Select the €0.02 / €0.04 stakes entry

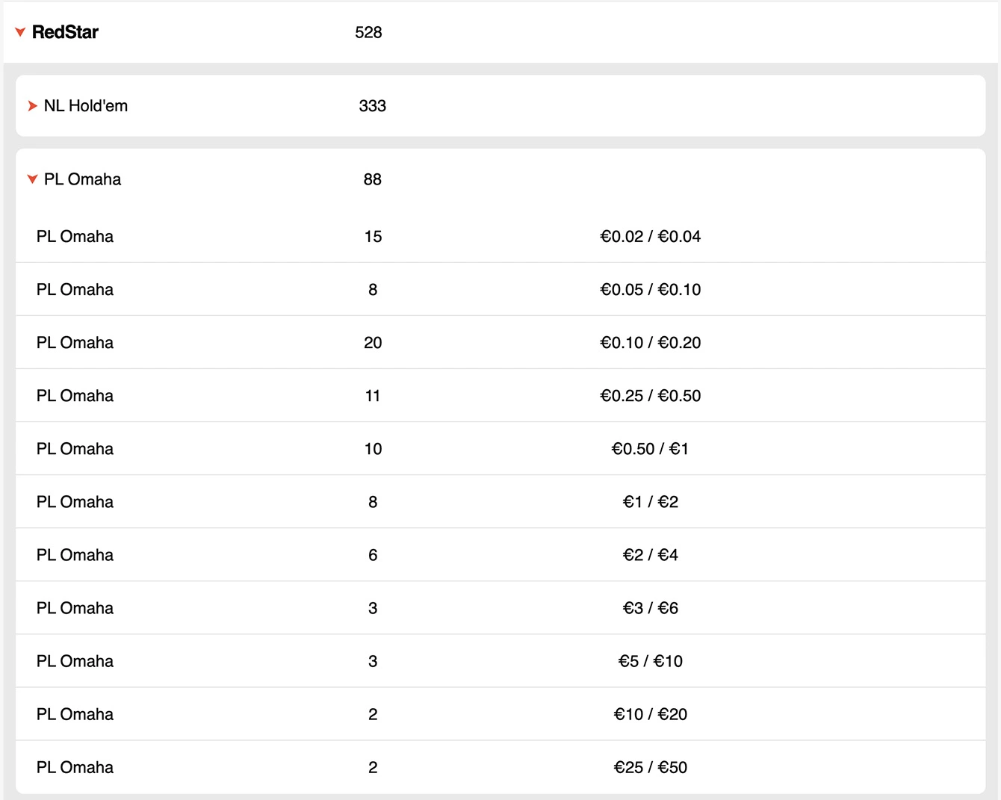point(650,237)
